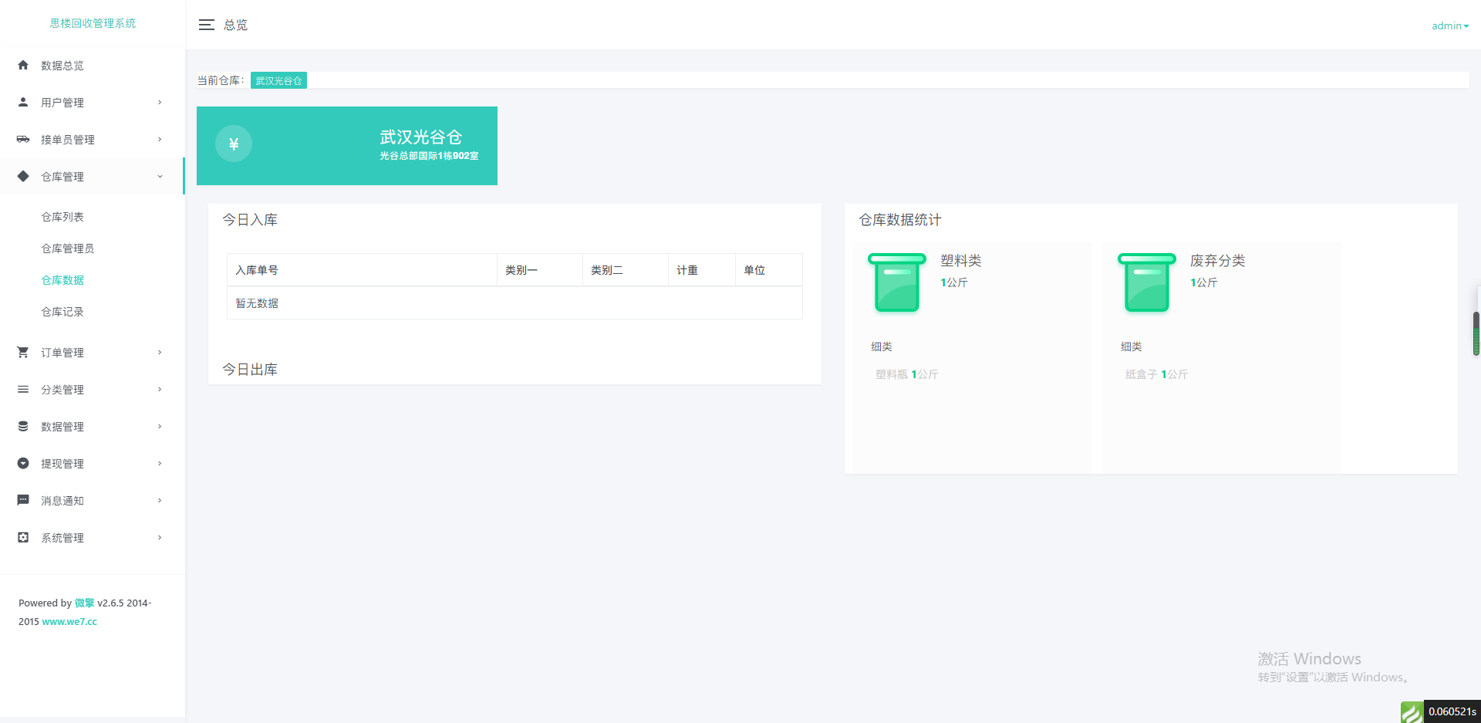Click the list icon beside 分类管理

coord(23,389)
